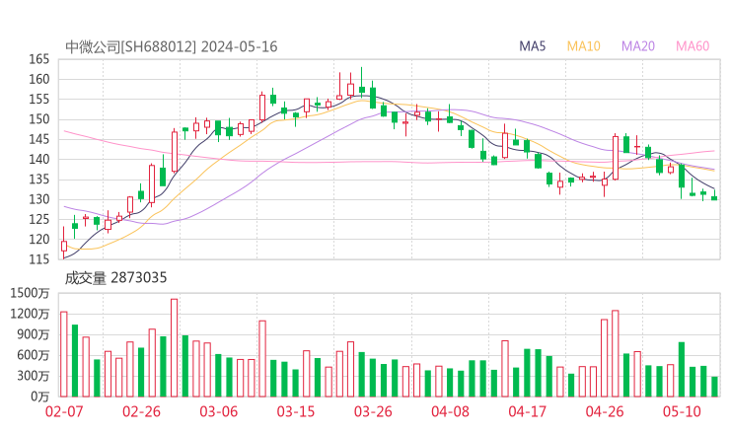
Task: Click the 120 price axis label
Action: 39,240
